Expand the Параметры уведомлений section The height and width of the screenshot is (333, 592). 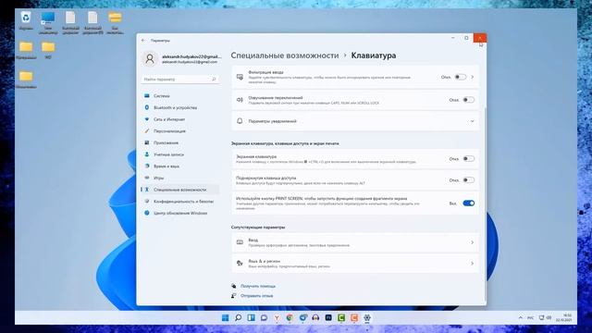click(355, 121)
